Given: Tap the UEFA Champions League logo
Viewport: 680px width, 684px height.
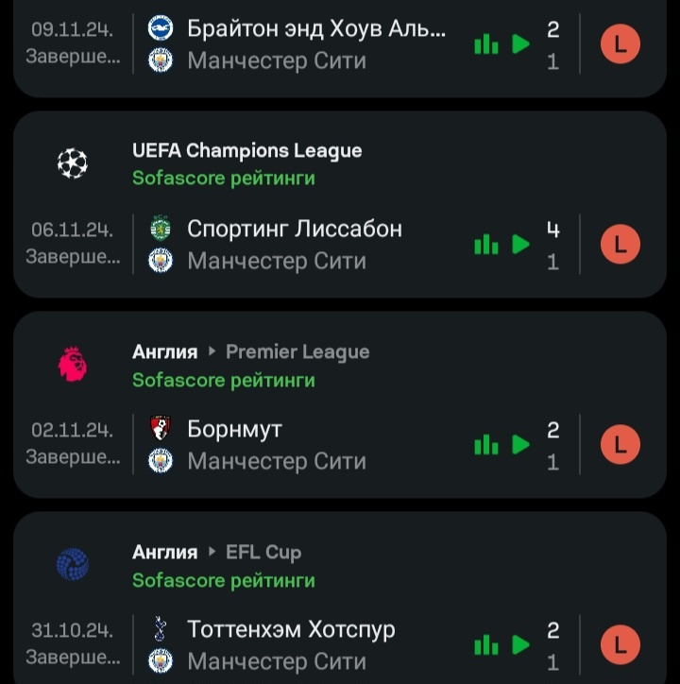Looking at the screenshot, I should [73, 163].
